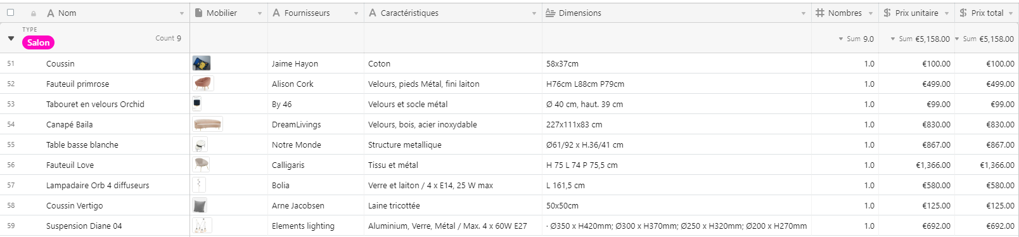1019x237 pixels.
Task: Click the text icon beside Caractéristiques
Action: (x=373, y=13)
